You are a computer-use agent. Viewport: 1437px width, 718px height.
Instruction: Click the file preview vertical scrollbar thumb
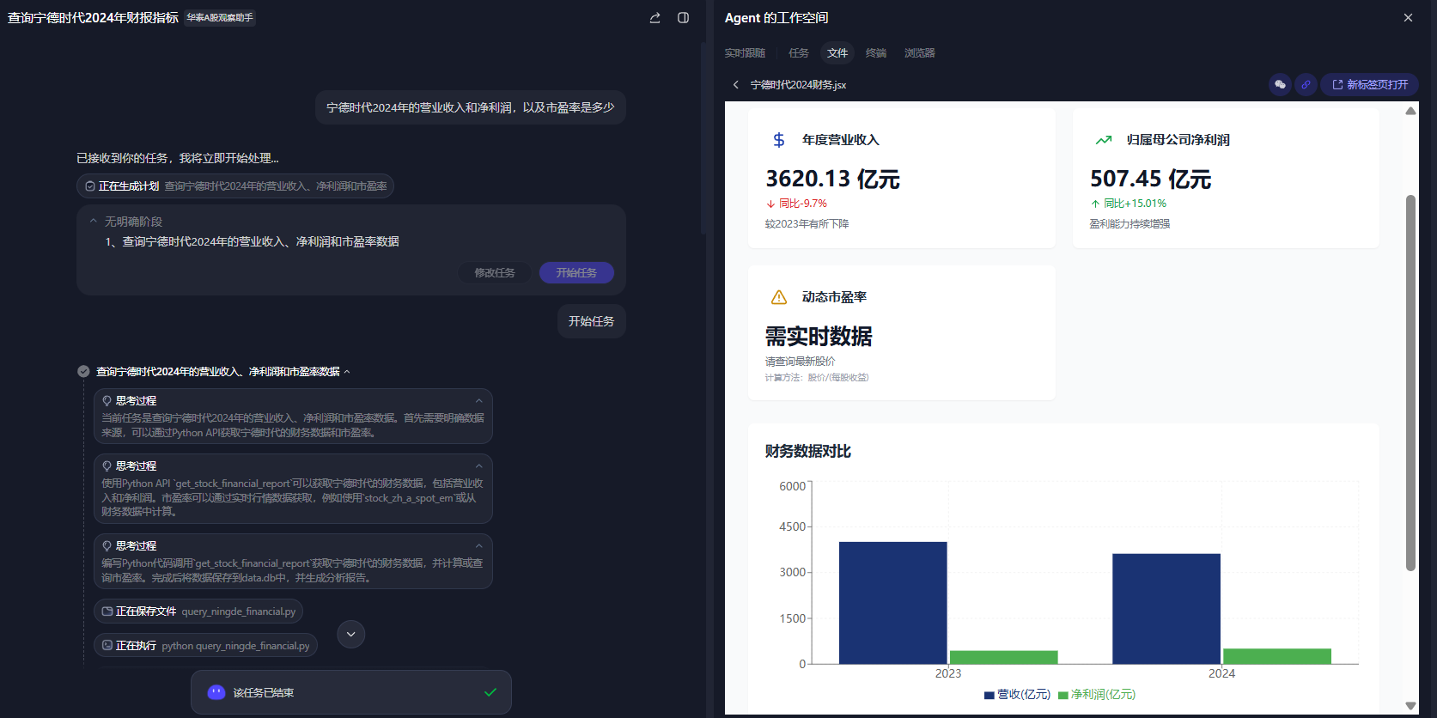1410,383
